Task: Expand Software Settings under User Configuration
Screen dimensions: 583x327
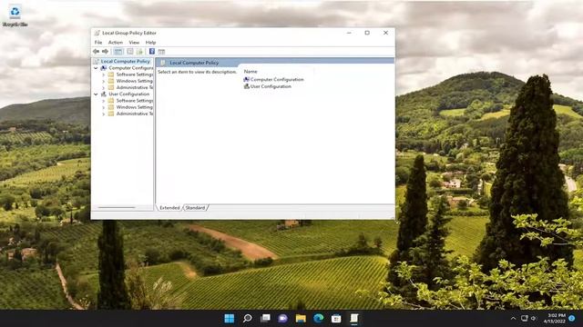Action: coord(103,101)
